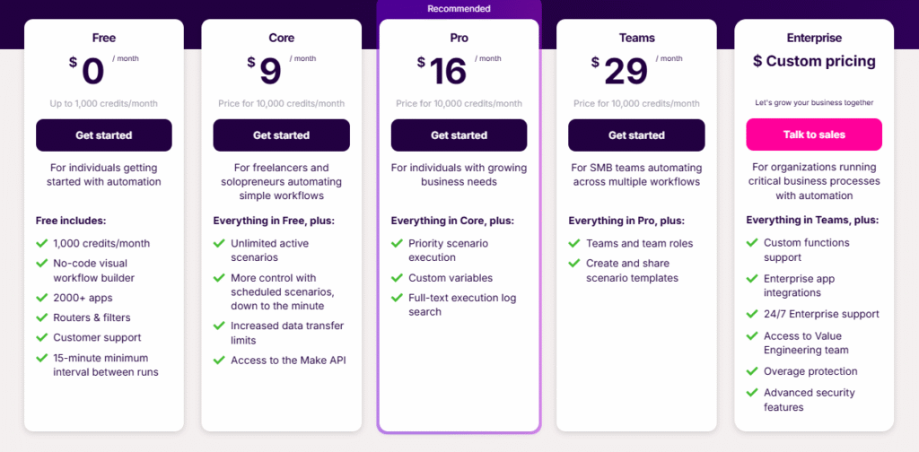The width and height of the screenshot is (919, 452).
Task: Click checkmark next to Custom variables
Action: point(397,279)
